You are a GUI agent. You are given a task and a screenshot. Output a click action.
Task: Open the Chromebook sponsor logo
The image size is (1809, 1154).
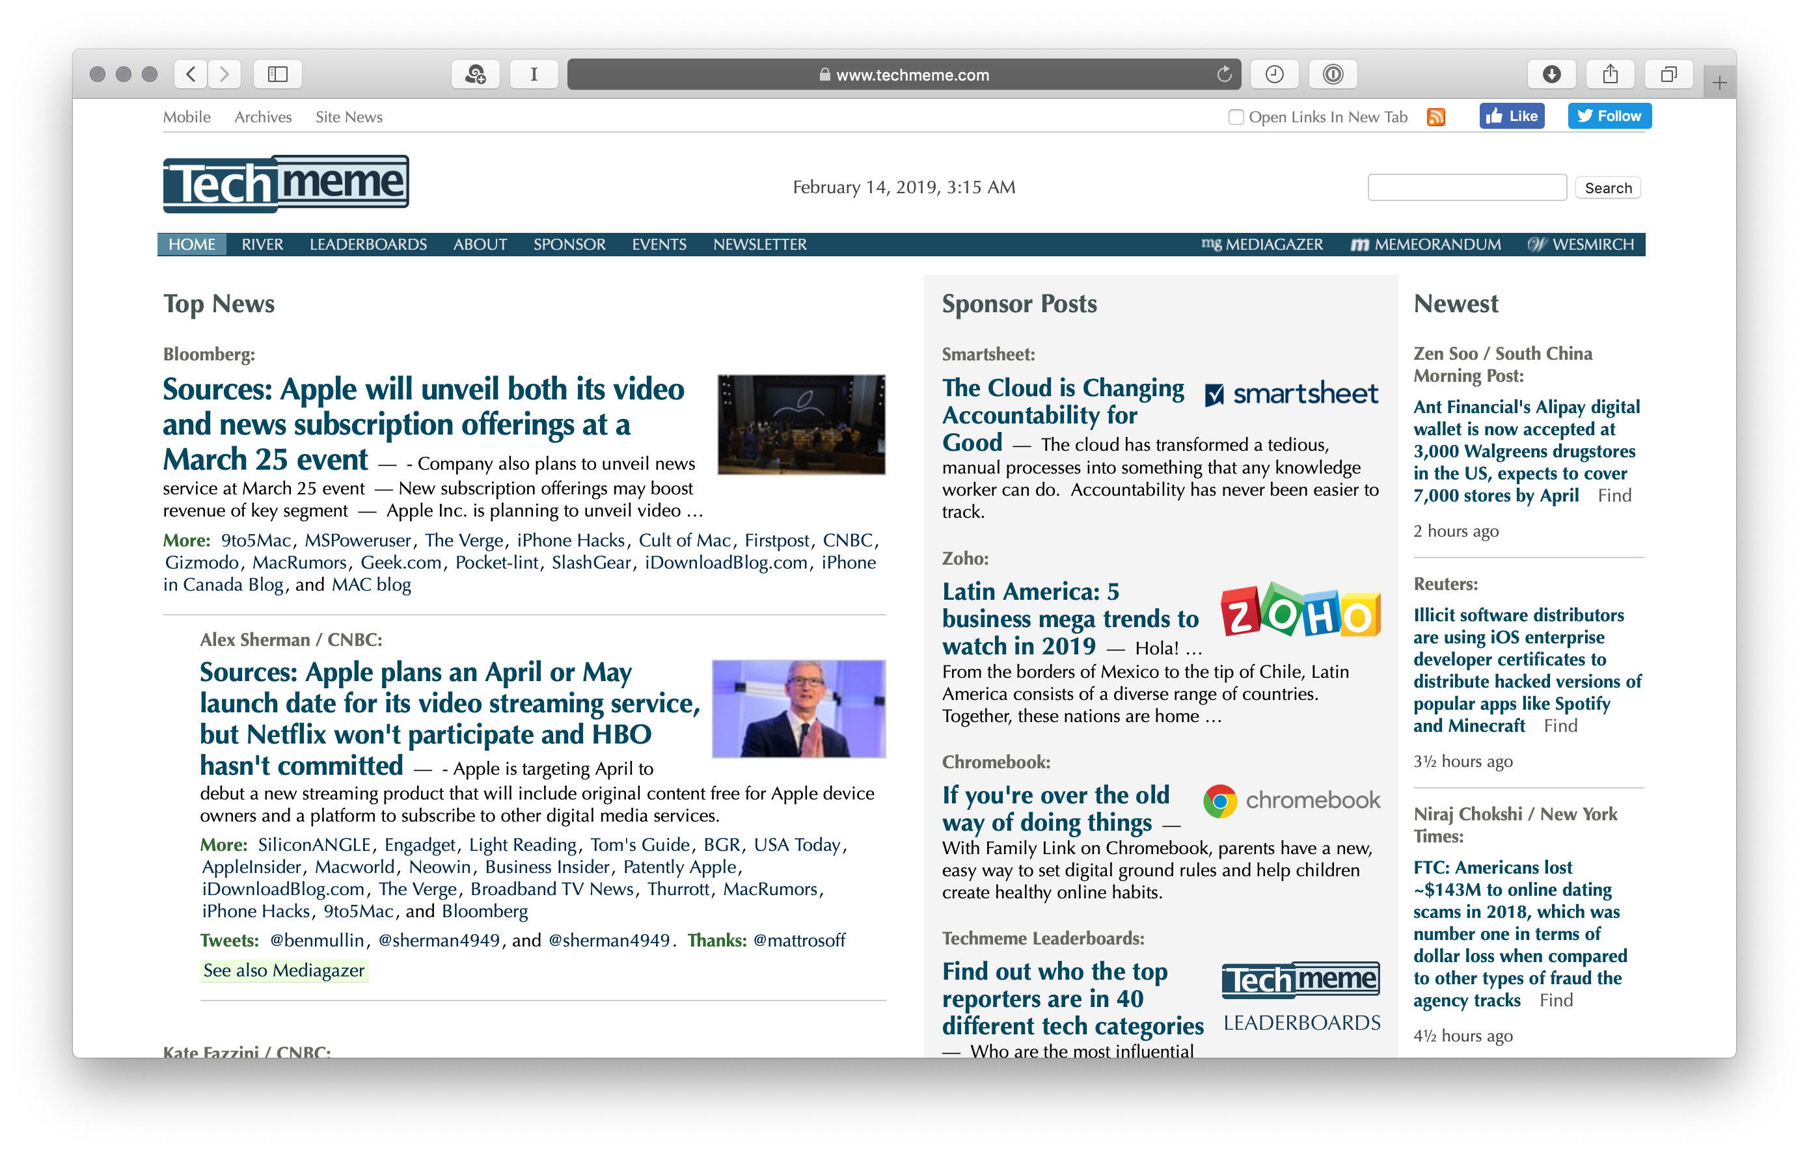point(1292,800)
